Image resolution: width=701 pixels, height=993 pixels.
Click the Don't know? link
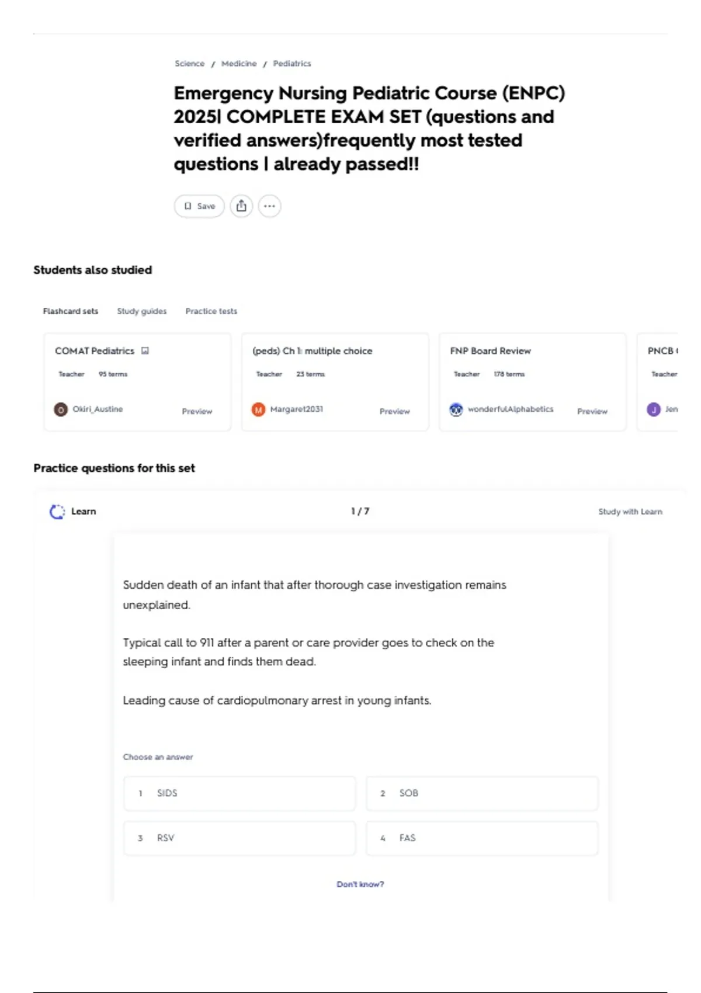tap(360, 884)
